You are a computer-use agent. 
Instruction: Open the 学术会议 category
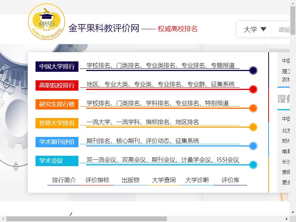[x=57, y=161]
